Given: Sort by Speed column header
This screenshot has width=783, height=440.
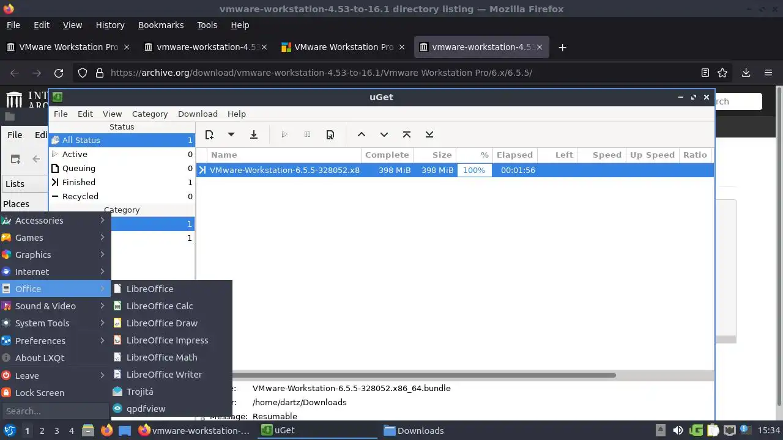Looking at the screenshot, I should 601,155.
